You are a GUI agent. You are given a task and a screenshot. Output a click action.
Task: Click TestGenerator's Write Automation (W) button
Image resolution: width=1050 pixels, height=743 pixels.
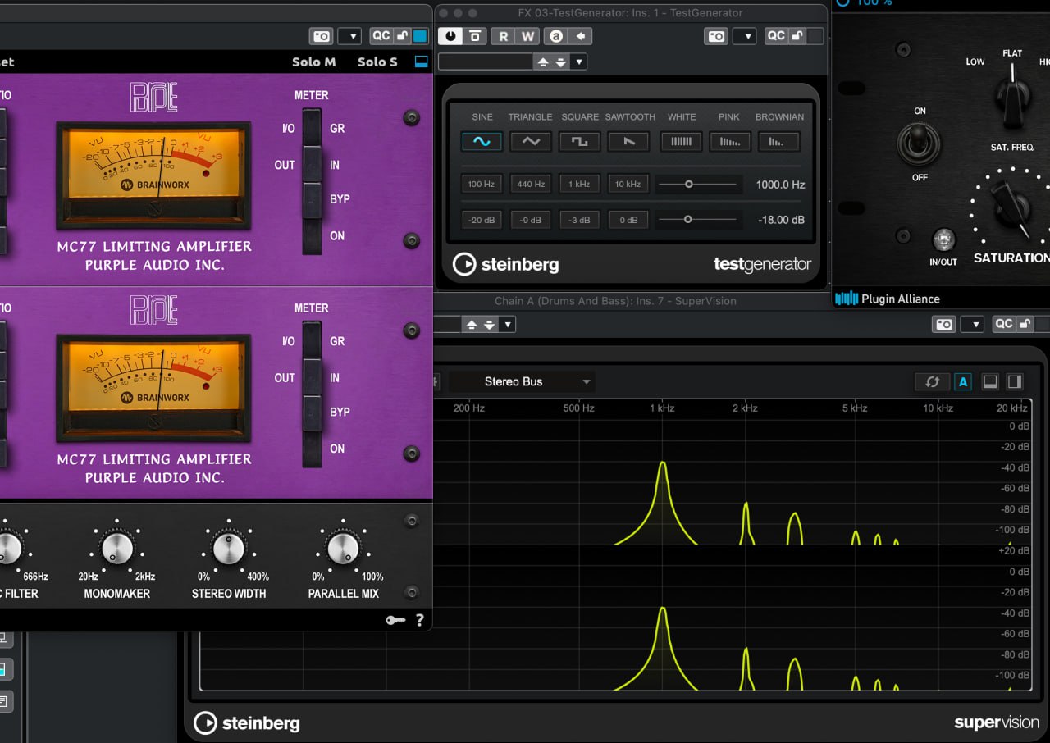pos(528,36)
